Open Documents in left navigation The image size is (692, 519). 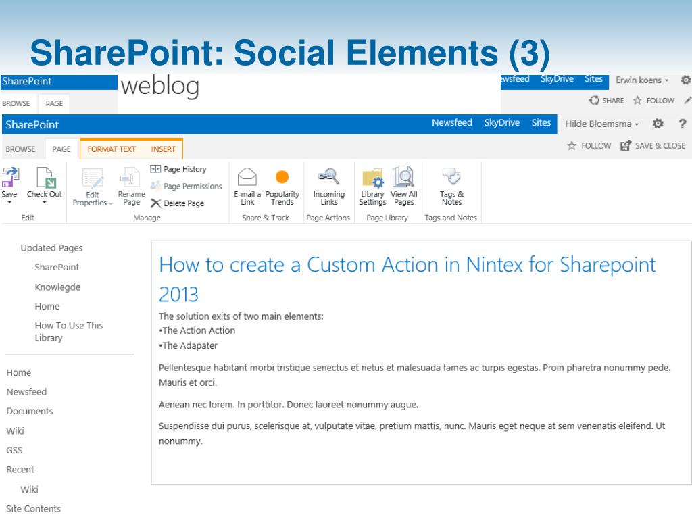(30, 412)
